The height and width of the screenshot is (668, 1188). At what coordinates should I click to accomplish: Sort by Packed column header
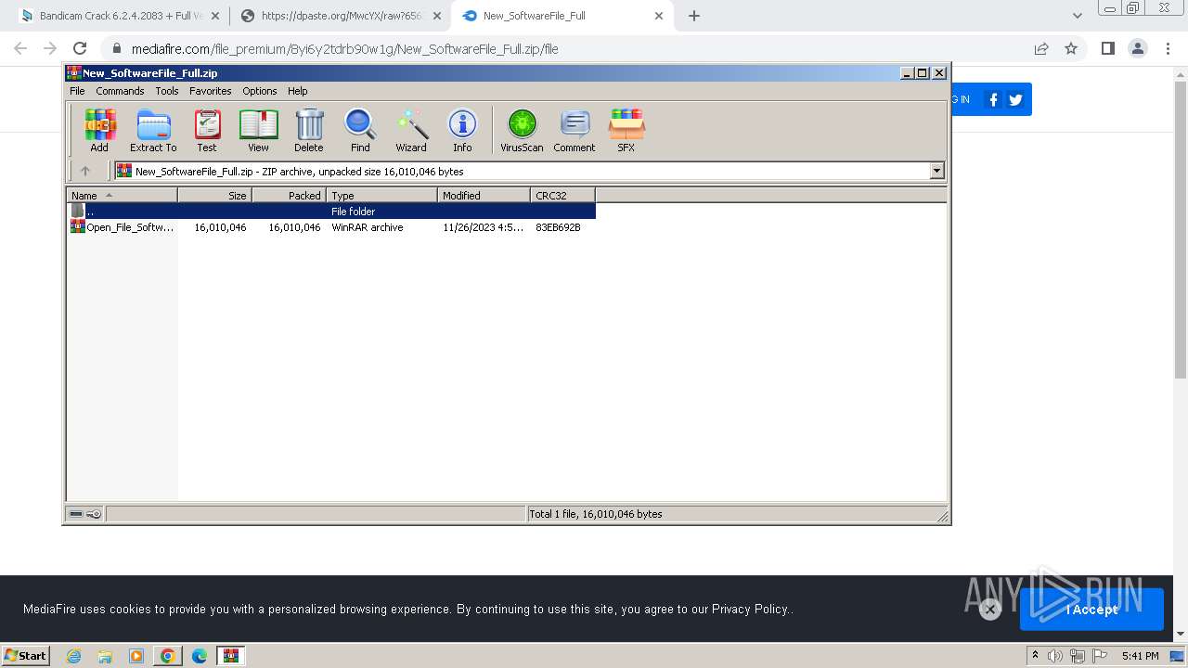pyautogui.click(x=289, y=196)
